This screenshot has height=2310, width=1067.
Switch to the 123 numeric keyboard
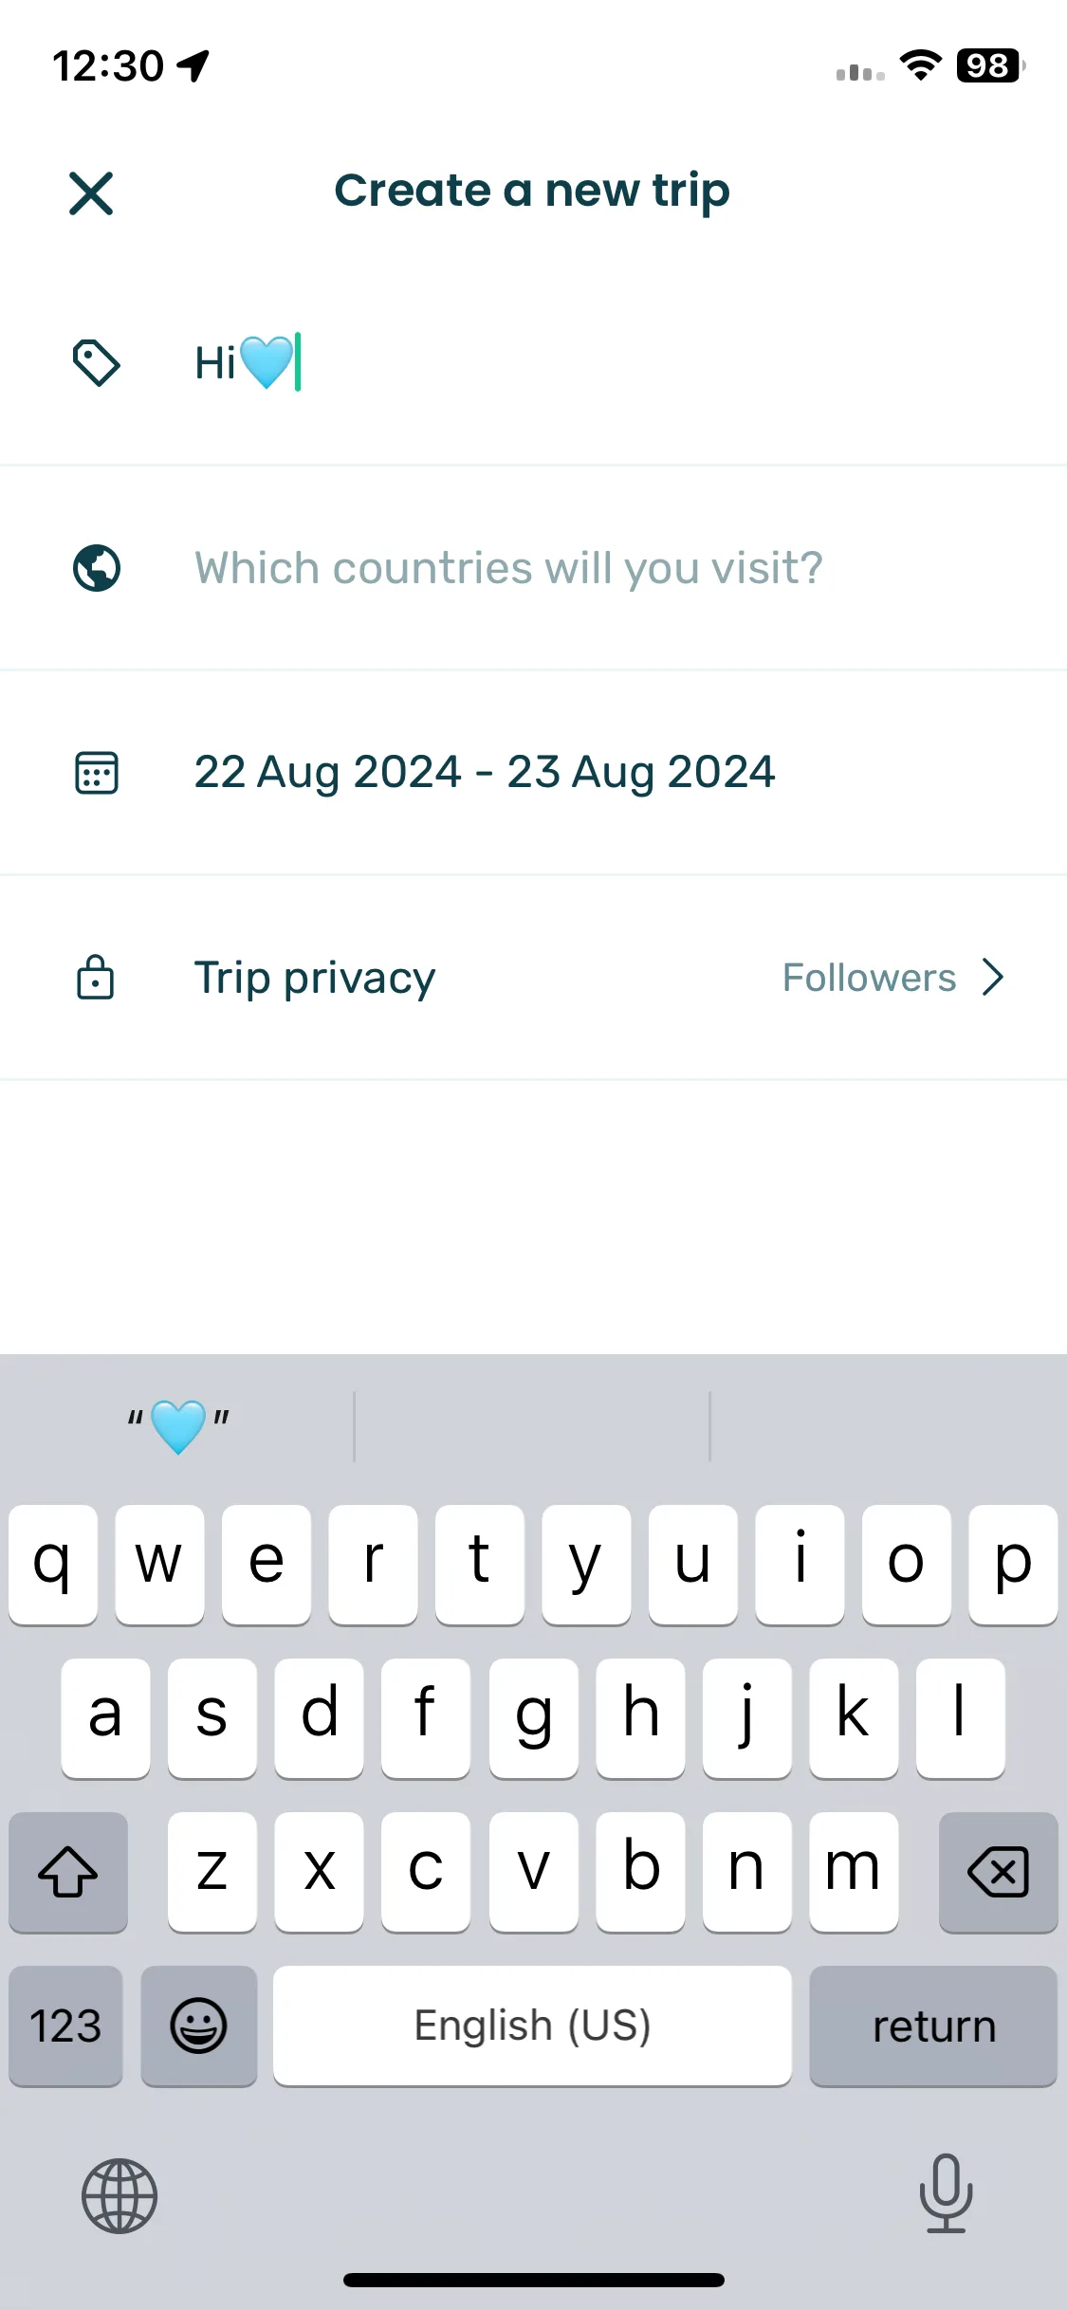(65, 2026)
